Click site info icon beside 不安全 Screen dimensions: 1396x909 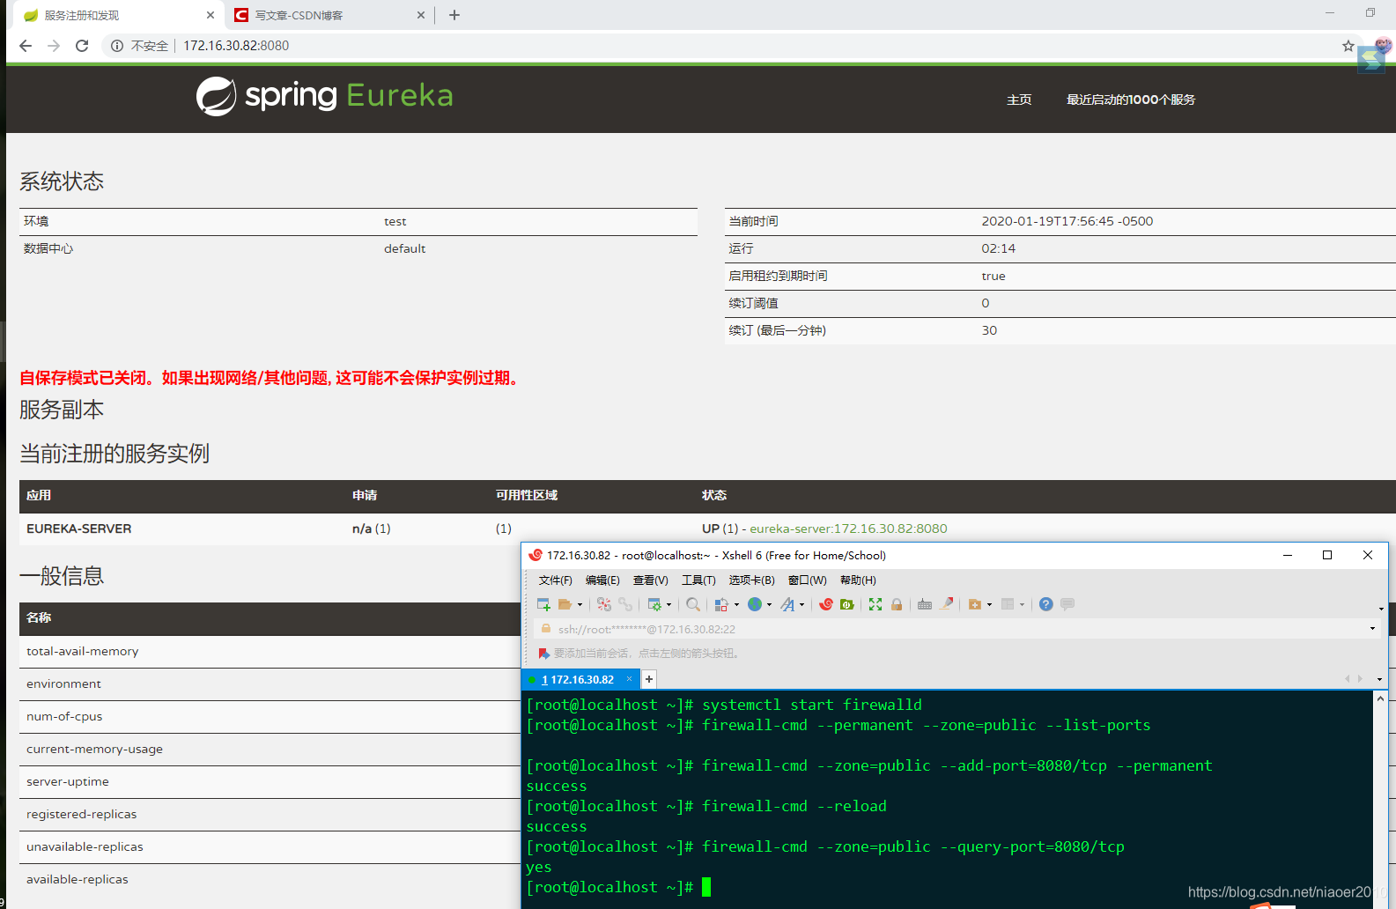click(116, 46)
